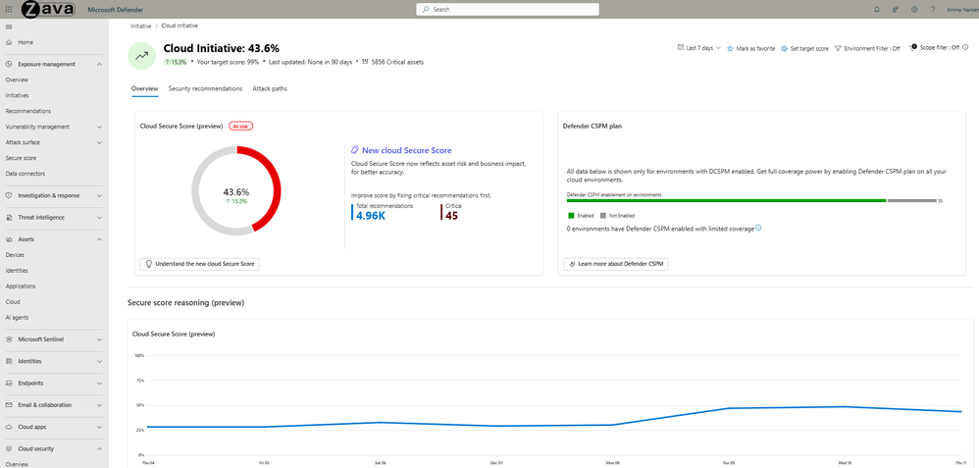The height and width of the screenshot is (468, 979).
Task: Click the Assets icon in sidebar
Action: coord(9,239)
